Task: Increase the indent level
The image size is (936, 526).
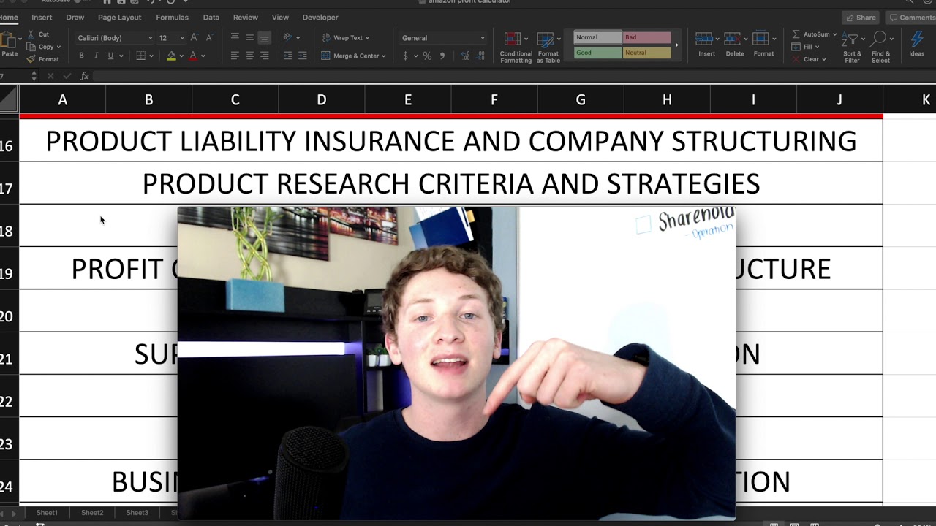Action: point(302,56)
